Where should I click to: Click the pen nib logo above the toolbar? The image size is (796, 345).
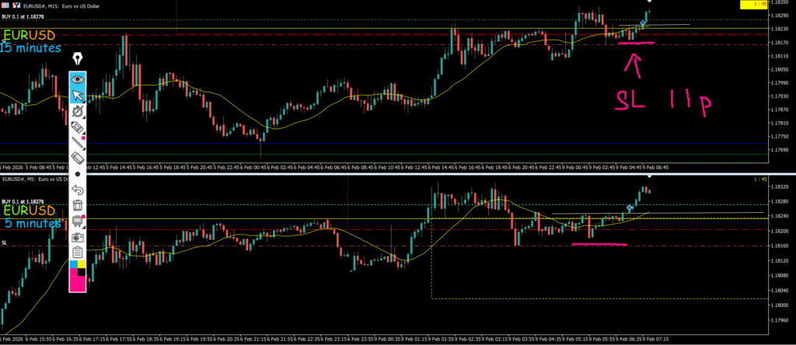click(78, 59)
